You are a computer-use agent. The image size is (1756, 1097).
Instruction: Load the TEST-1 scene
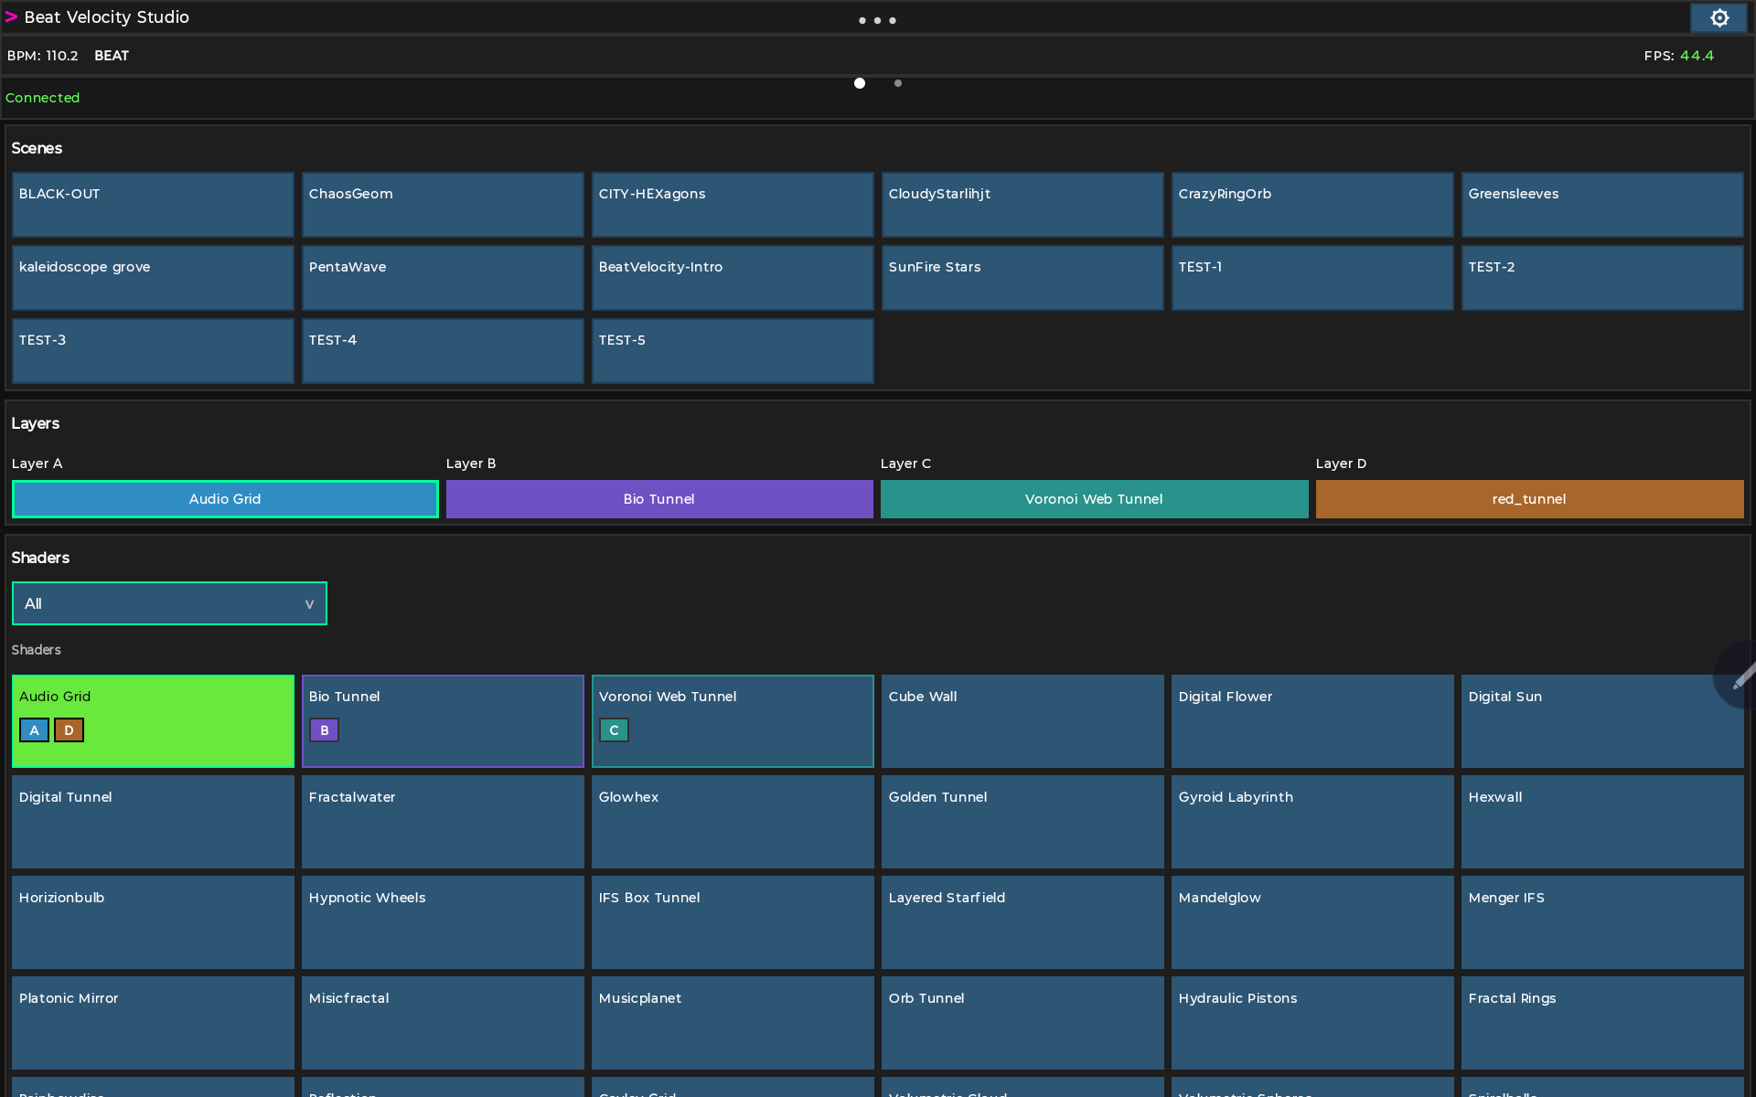pyautogui.click(x=1312, y=278)
